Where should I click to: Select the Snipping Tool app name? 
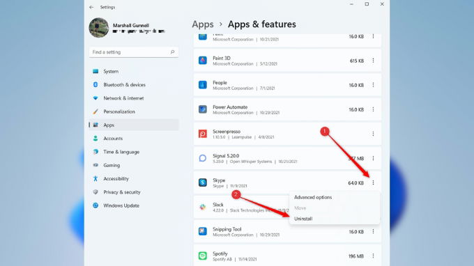pos(227,229)
